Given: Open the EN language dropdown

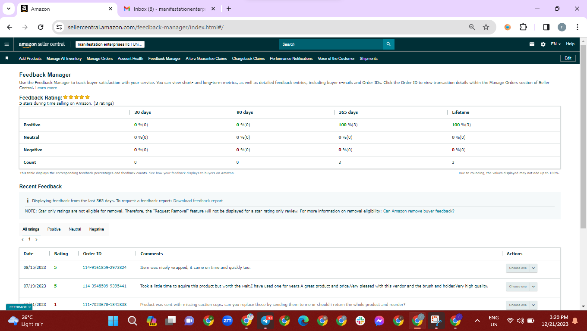Looking at the screenshot, I should [x=556, y=44].
